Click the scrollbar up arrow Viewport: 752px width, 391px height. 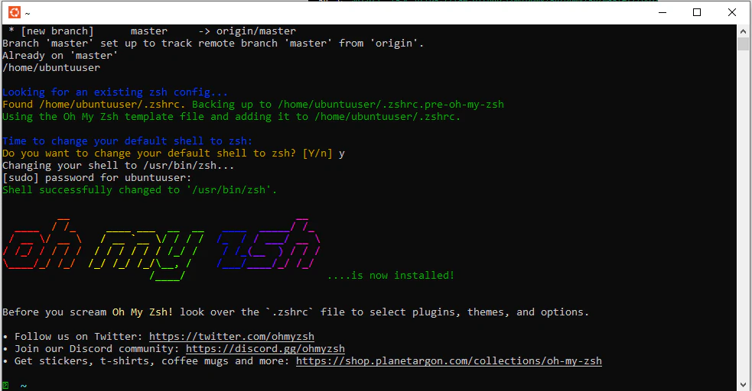743,31
